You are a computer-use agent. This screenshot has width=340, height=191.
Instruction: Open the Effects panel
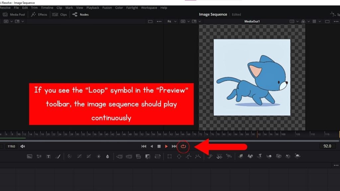coord(39,14)
